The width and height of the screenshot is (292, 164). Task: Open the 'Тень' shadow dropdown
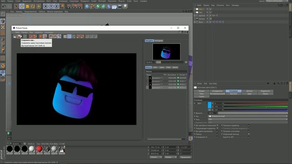tap(248, 119)
